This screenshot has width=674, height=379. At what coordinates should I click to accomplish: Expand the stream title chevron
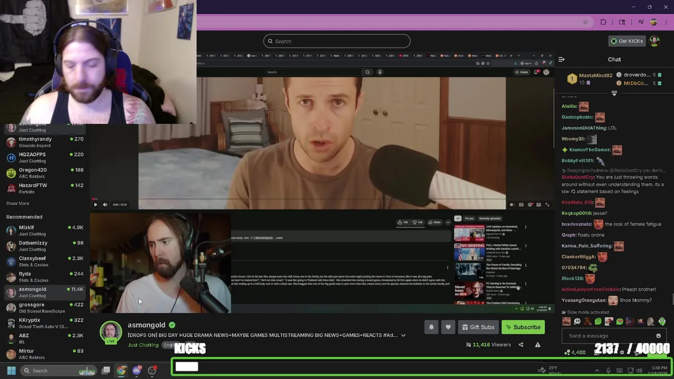(x=403, y=335)
